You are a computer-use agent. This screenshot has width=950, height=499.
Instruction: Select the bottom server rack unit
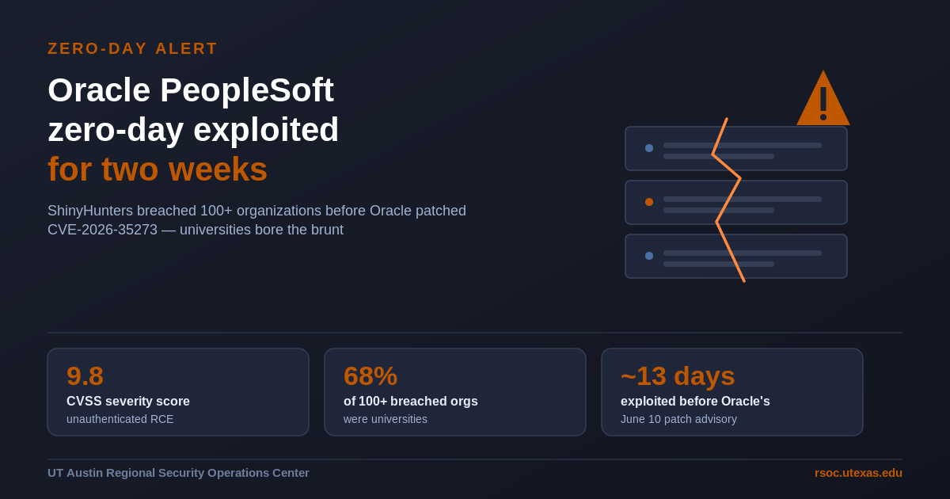point(736,256)
